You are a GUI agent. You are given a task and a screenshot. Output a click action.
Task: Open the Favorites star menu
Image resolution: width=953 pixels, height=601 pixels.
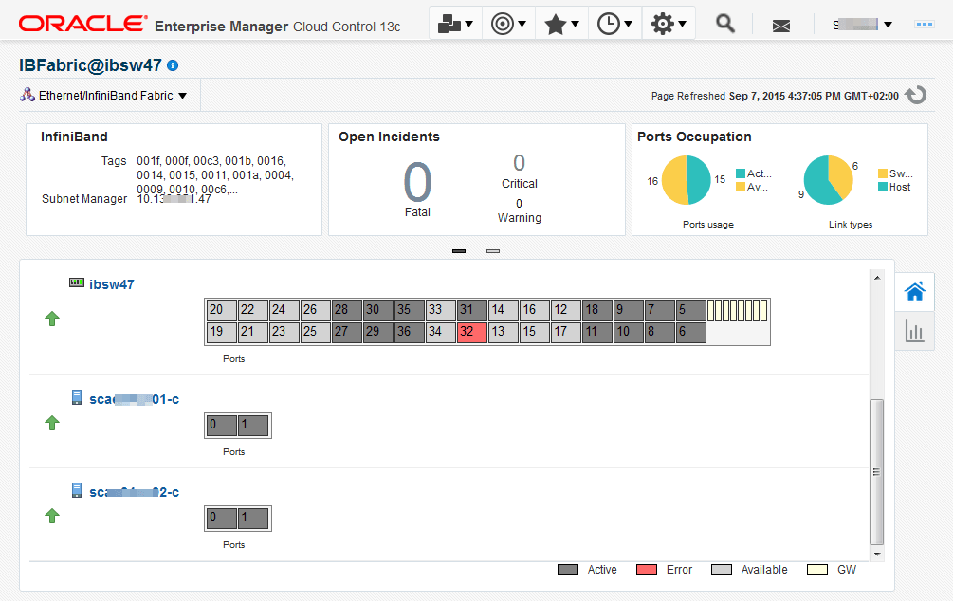tap(561, 25)
